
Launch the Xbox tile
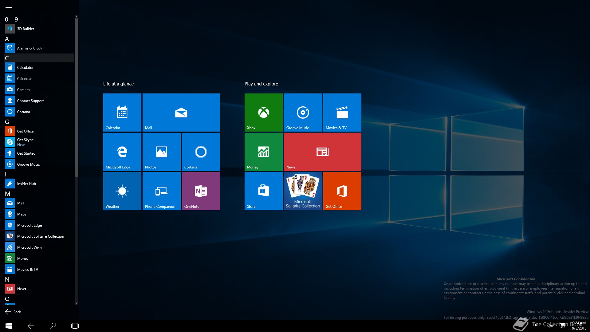coord(264,113)
